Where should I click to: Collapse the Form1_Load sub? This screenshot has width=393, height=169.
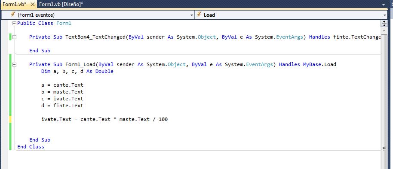(14, 64)
